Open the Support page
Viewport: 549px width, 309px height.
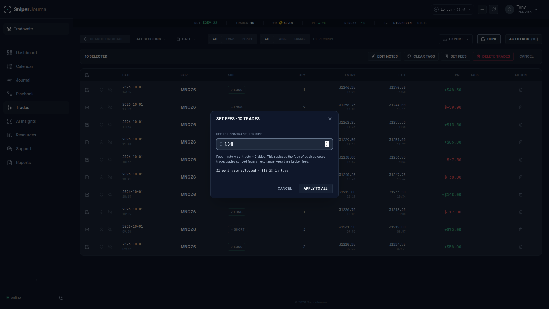pyautogui.click(x=36, y=149)
